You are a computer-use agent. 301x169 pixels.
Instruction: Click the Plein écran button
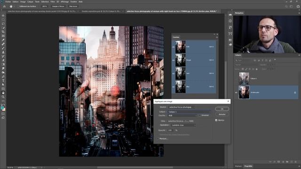[x=73, y=6]
